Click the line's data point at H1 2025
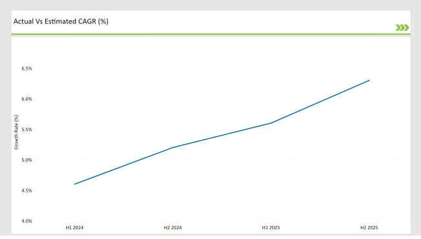Screen dimensions: 421x239 pos(271,123)
